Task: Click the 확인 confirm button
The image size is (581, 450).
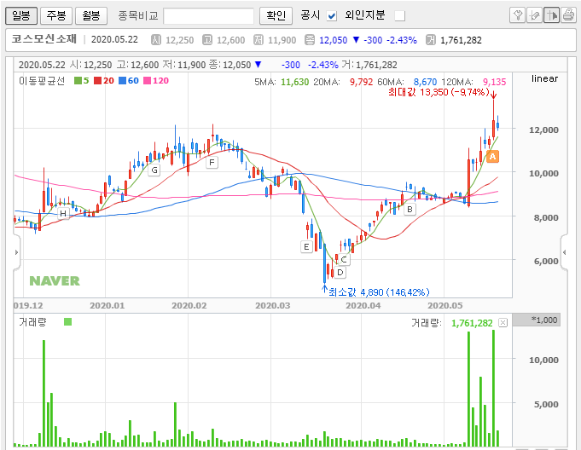Action: 276,15
